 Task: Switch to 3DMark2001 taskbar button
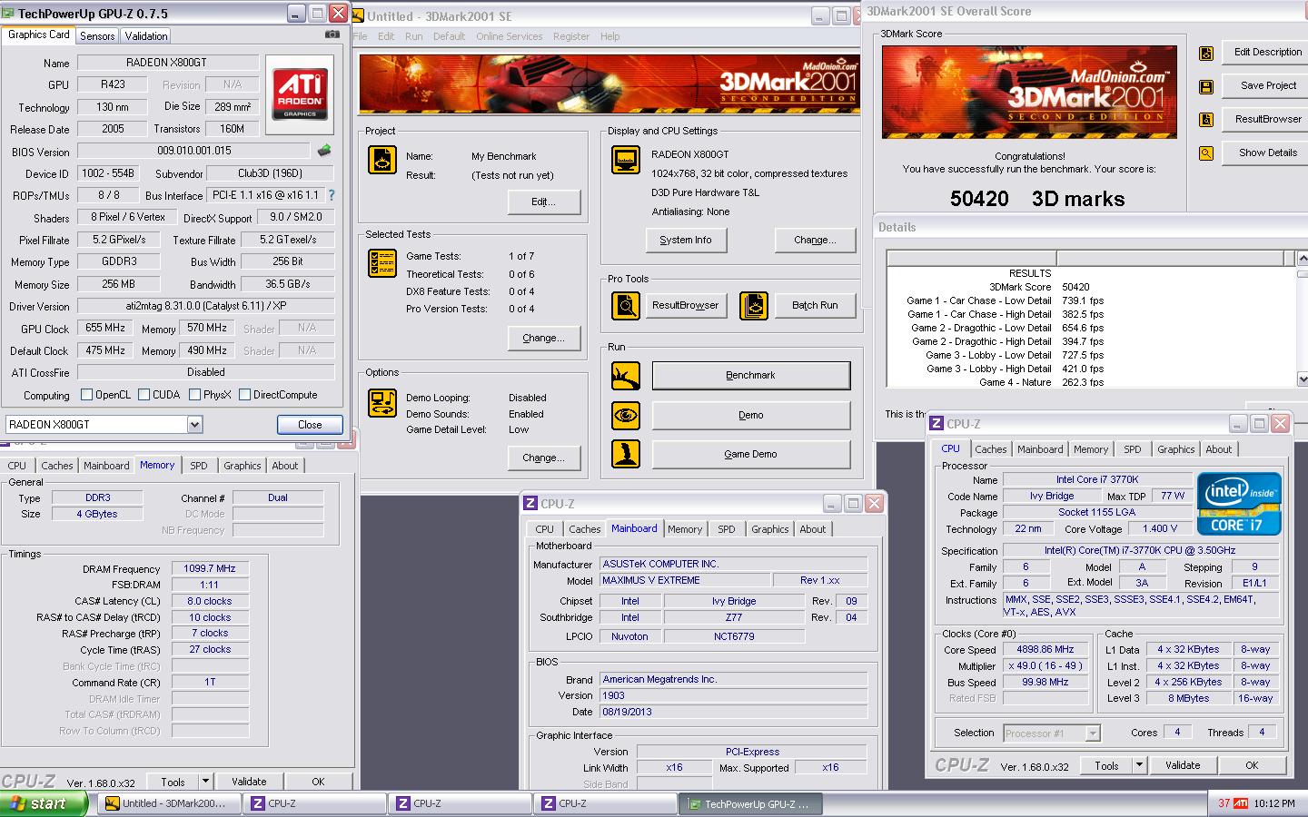pos(169,803)
